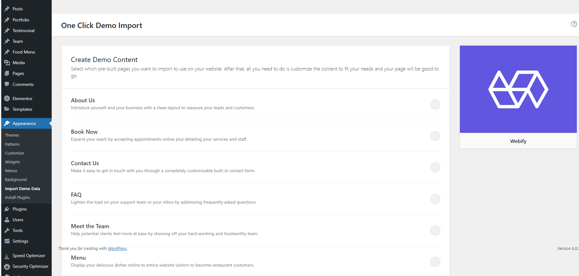The width and height of the screenshot is (579, 276).
Task: Click the Meet the Team heading
Action: click(x=90, y=226)
